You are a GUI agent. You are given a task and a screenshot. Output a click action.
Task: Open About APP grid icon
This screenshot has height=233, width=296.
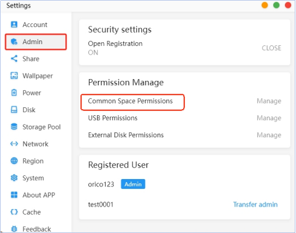14,195
